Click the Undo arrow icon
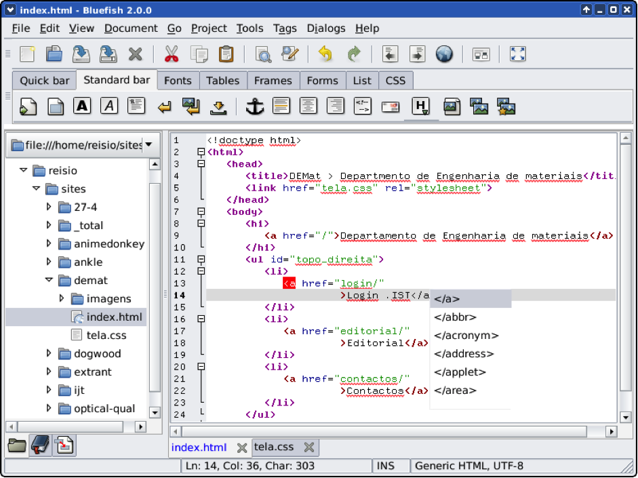Viewport: 638px width, 478px height. click(x=325, y=54)
